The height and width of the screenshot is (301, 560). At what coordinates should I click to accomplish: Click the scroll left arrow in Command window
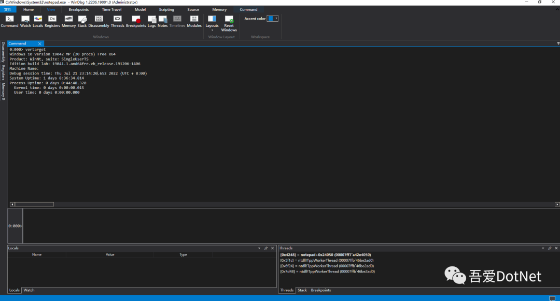tap(12, 204)
